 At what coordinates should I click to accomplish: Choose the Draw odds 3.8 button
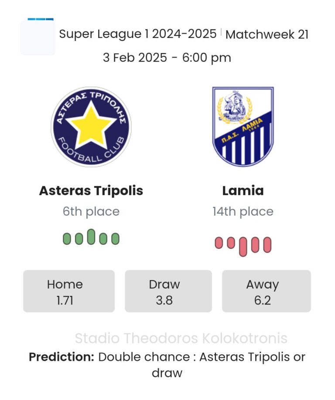coord(168,291)
